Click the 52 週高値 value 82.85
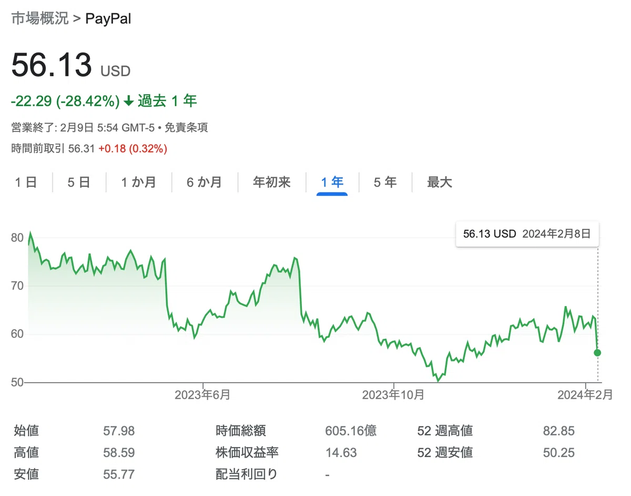The height and width of the screenshot is (496, 631). point(559,431)
